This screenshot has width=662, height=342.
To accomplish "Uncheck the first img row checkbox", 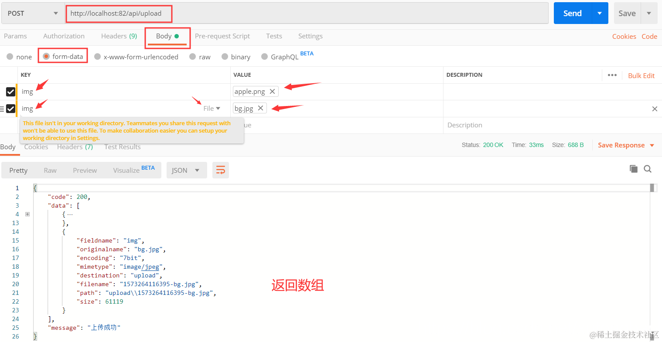I will pyautogui.click(x=10, y=92).
